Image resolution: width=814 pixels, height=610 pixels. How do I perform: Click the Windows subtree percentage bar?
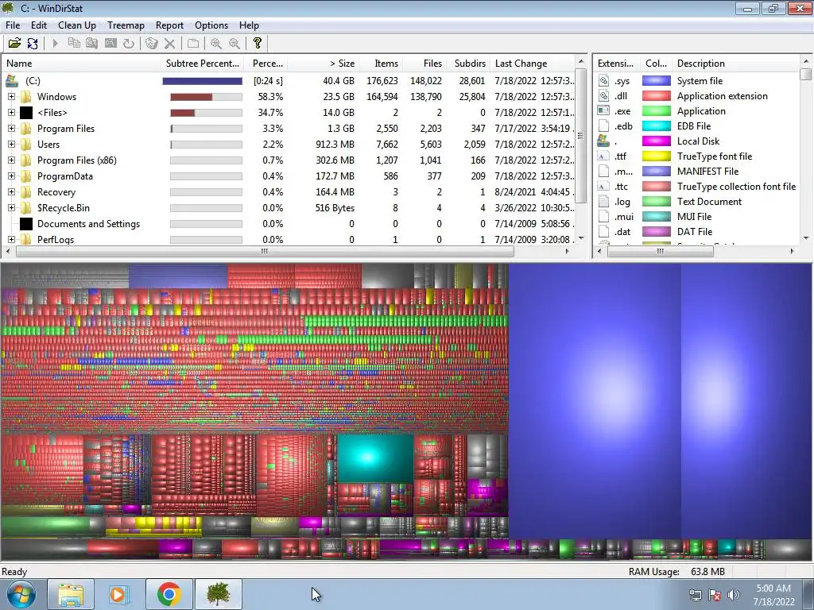(206, 97)
